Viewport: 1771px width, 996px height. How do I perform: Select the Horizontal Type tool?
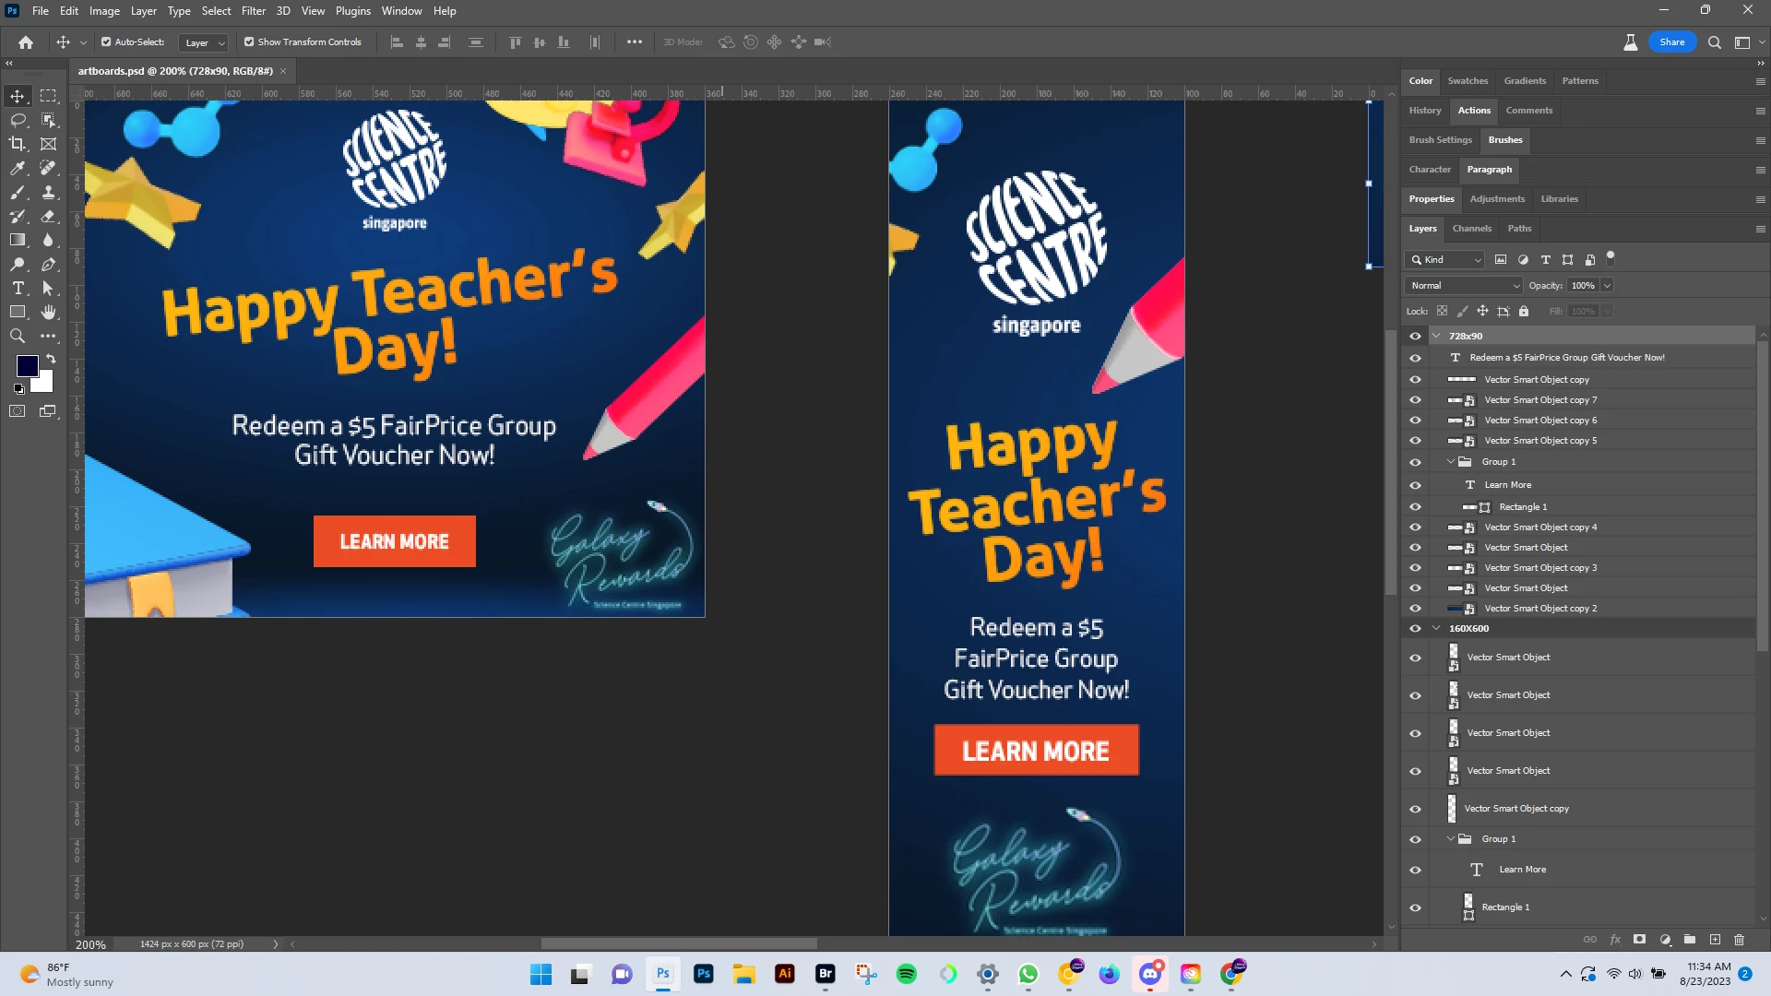point(18,289)
